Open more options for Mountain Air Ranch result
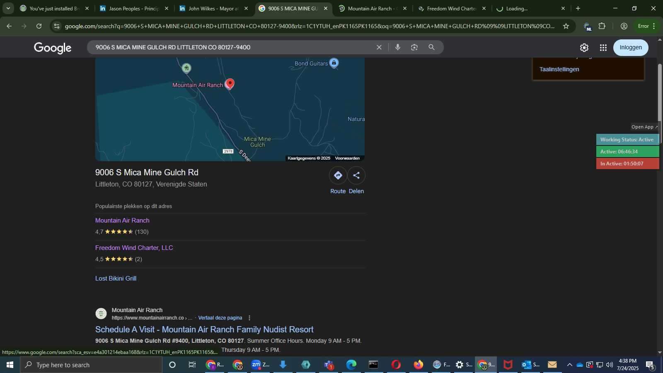Viewport: 663px width, 373px height. pos(249,318)
